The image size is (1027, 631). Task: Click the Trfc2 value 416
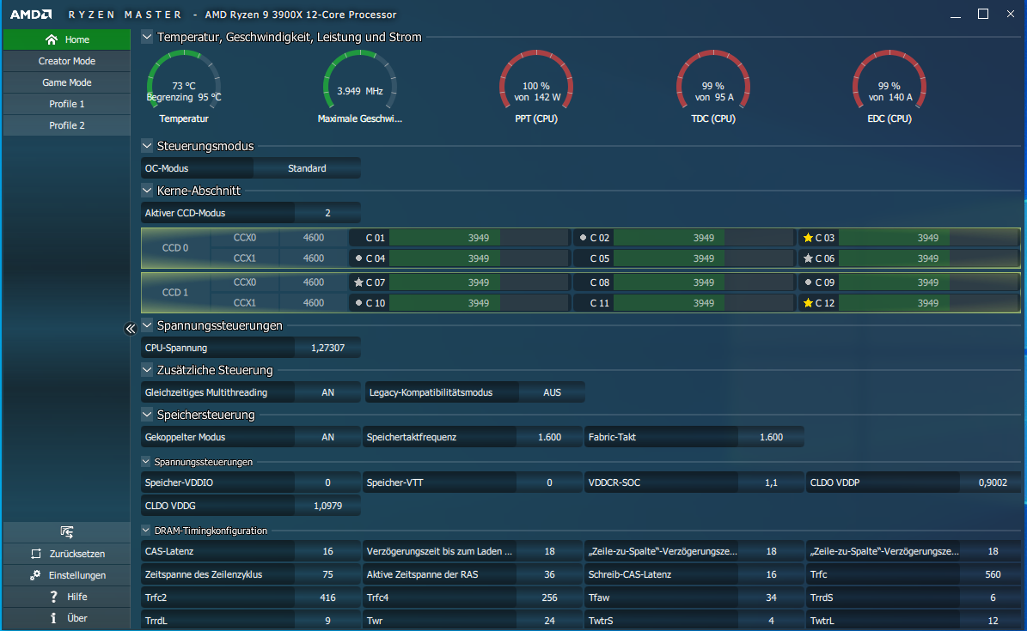327,598
